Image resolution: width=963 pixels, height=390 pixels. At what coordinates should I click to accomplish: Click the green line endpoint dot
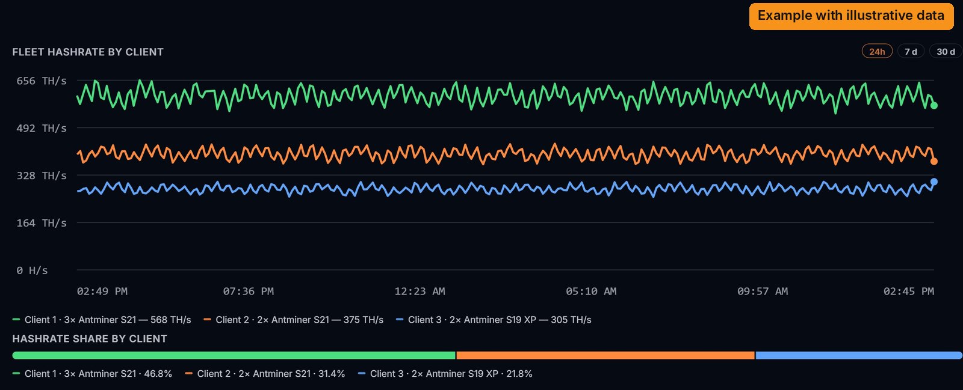(934, 106)
